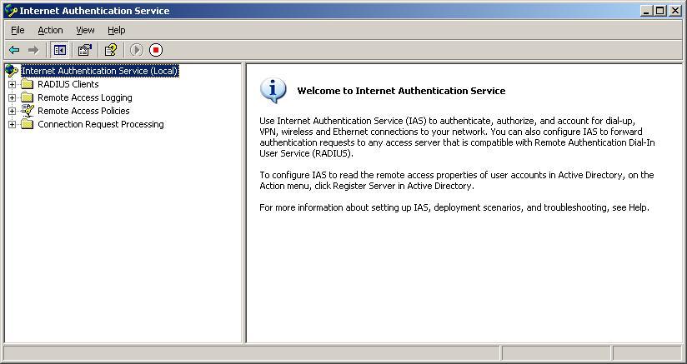687x364 pixels.
Task: Open the Properties toolbar icon
Action: (x=85, y=50)
